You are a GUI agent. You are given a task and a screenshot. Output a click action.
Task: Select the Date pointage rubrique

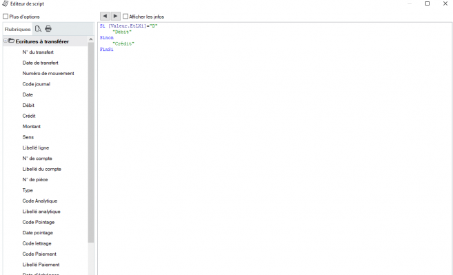pos(37,233)
